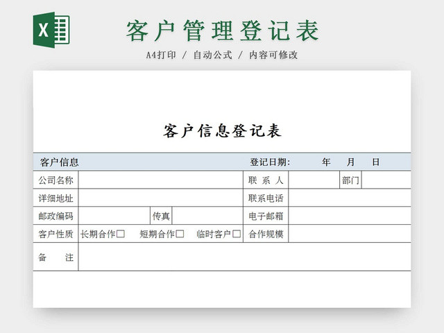Click the subtitle text 自动公式

tap(213, 55)
